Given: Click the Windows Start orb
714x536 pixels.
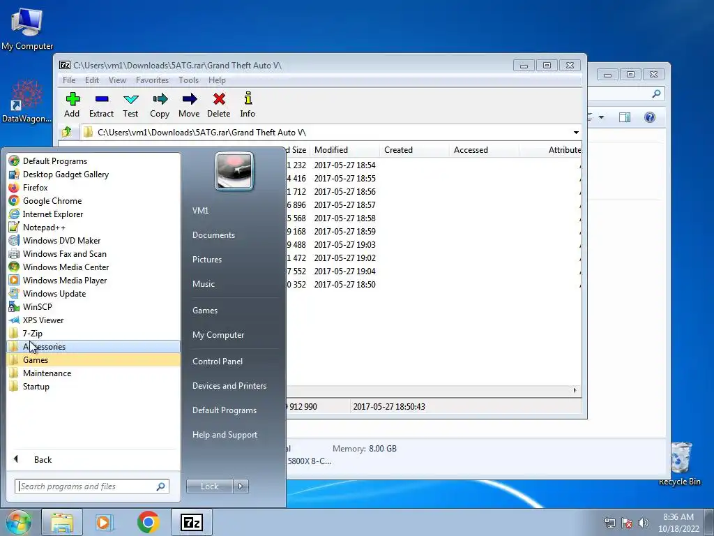Looking at the screenshot, I should (x=18, y=522).
